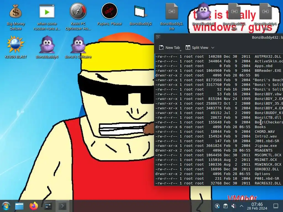Open the Windows 7 style start menu

click(6, 206)
